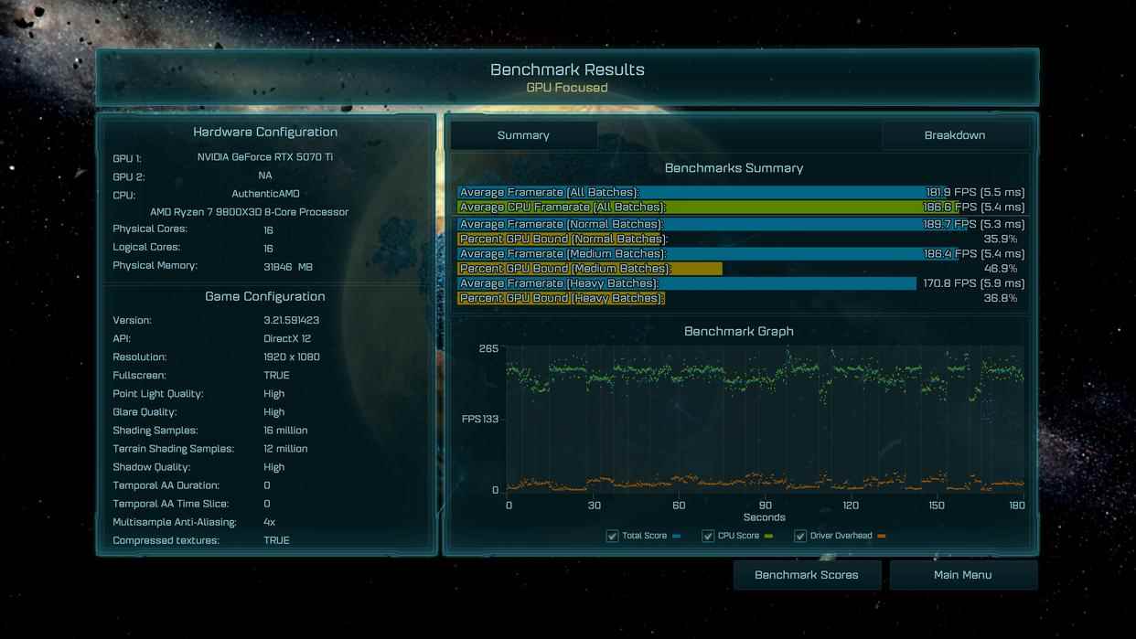This screenshot has width=1136, height=639.
Task: Click the Benchmark Graph title
Action: [x=738, y=331]
